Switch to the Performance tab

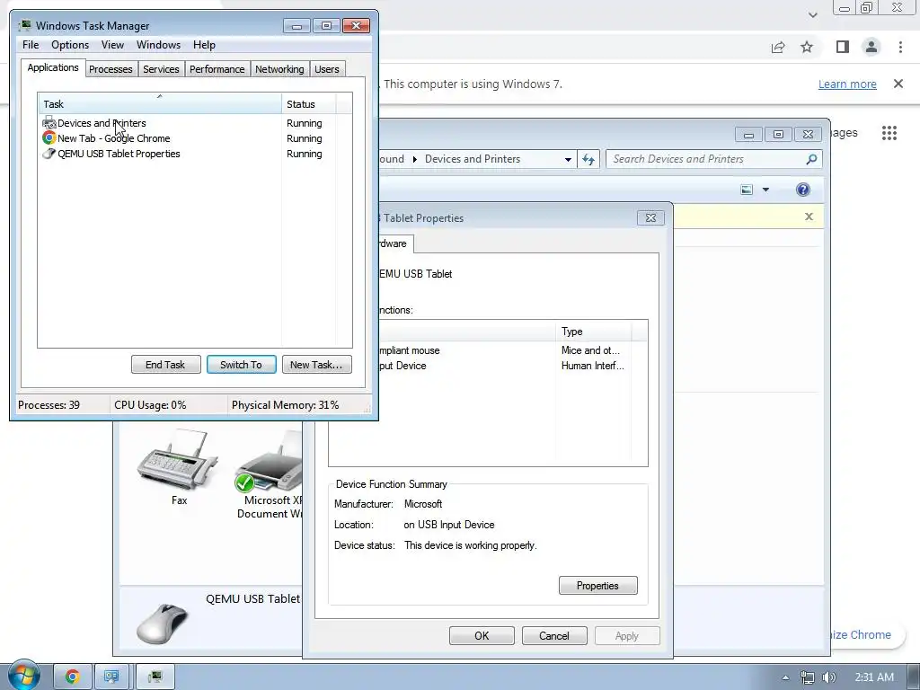click(x=217, y=69)
